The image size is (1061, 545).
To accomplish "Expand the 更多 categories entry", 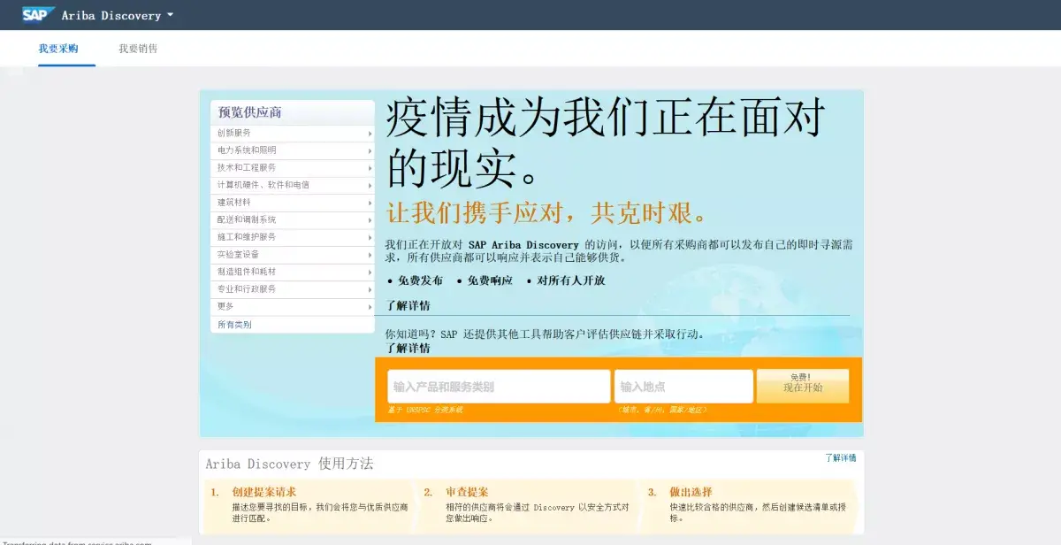I will point(293,306).
